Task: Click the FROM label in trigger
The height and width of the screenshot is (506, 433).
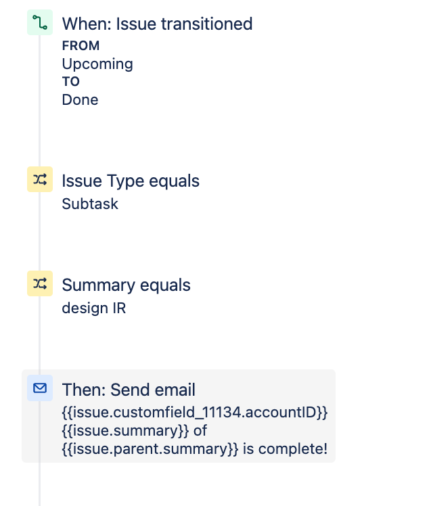Action: (81, 46)
